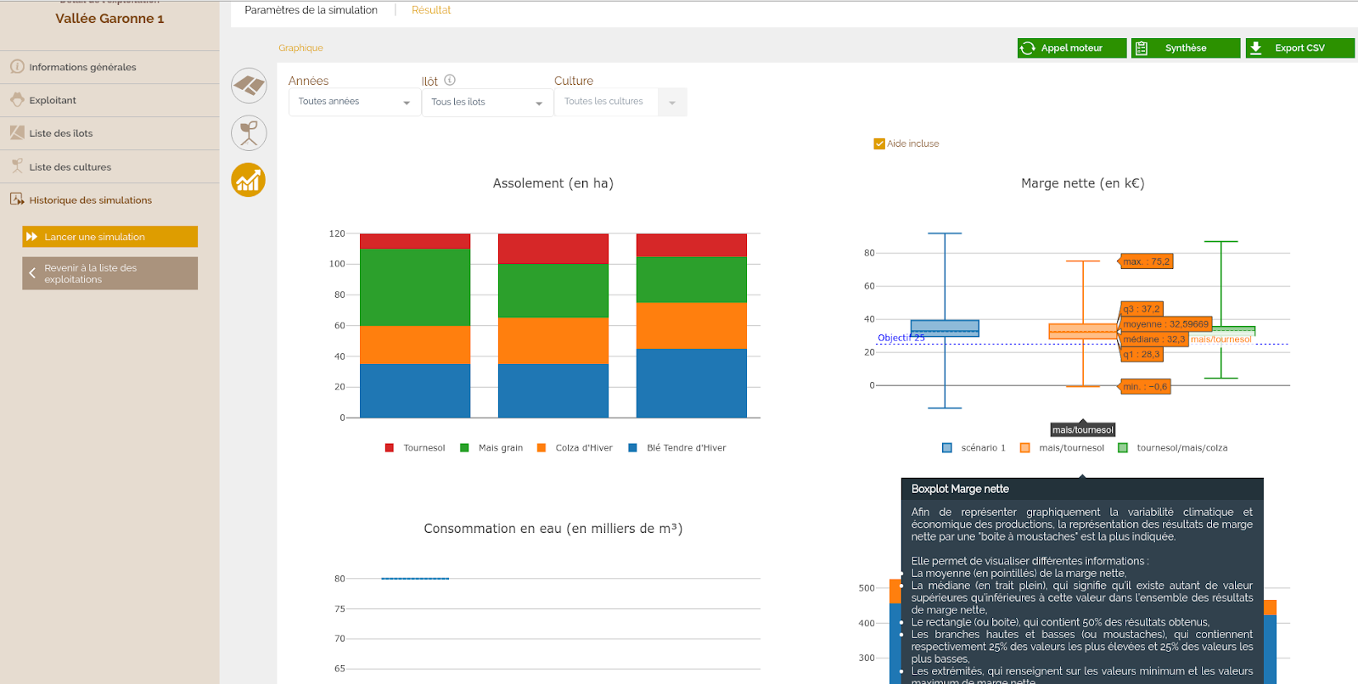Click the 'min. : -0,6' boxplot label
The width and height of the screenshot is (1358, 684).
point(1145,386)
